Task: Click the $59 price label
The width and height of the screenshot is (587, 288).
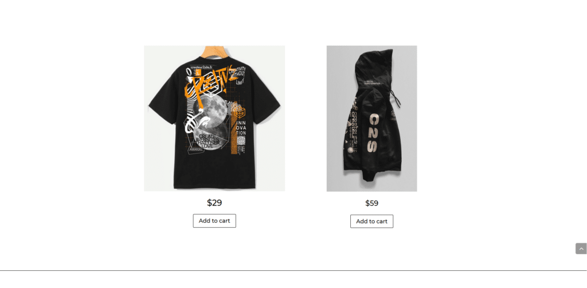Action: [x=371, y=203]
